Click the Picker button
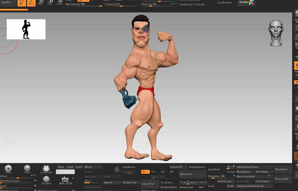 click(x=231, y=186)
